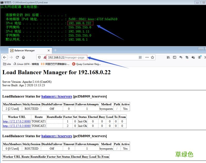Click default gateway 192.168.0.1 in cmd
The width and height of the screenshot is (206, 163).
78,39
